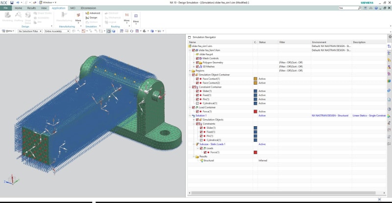Screen dimensions: 392x203
Task: Open the No Selection Filter dropdown
Action: pyautogui.click(x=30, y=31)
